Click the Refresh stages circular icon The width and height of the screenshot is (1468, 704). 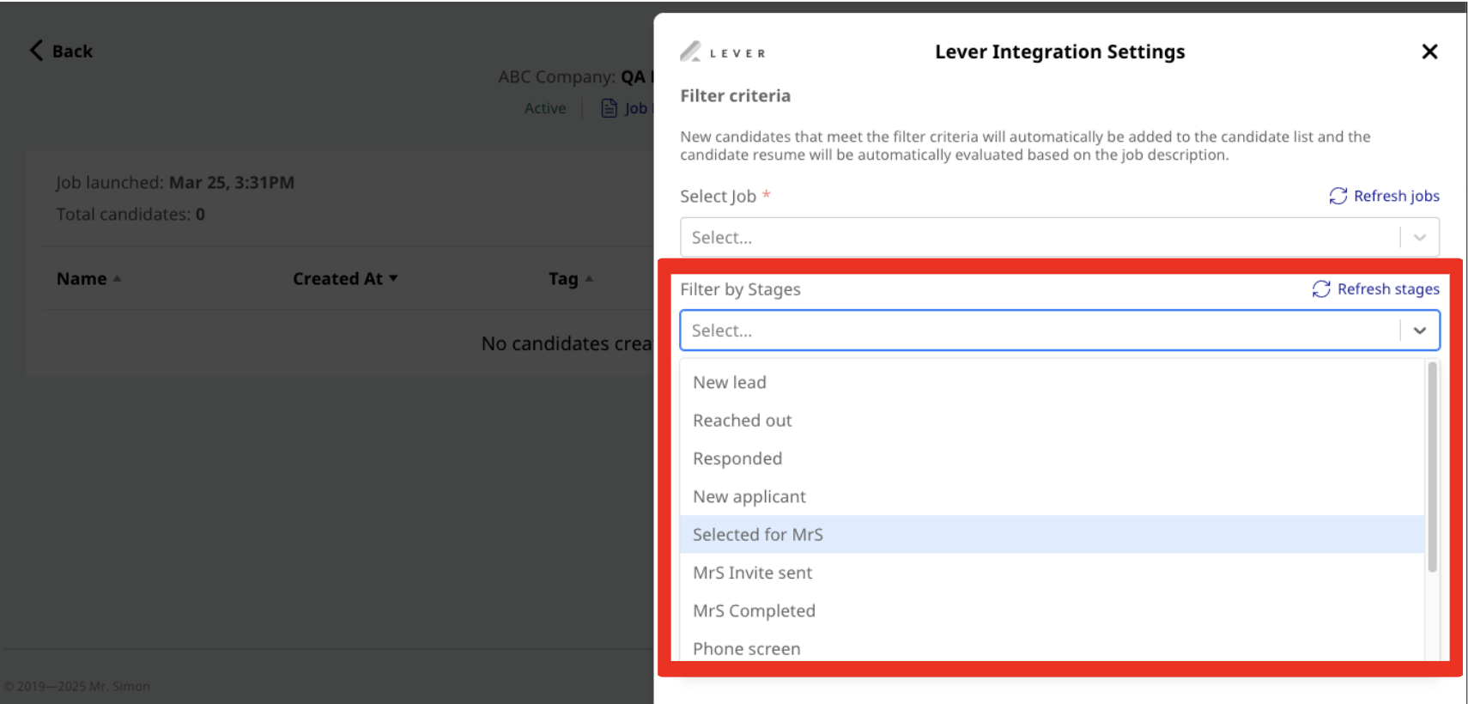click(x=1321, y=289)
